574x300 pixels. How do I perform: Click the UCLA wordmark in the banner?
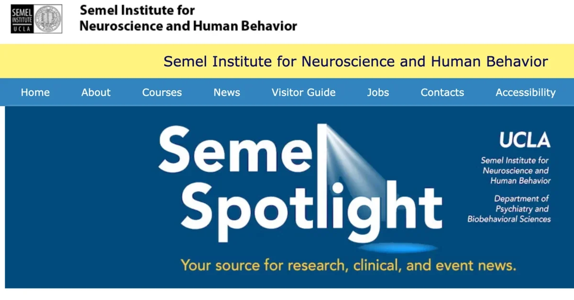525,140
